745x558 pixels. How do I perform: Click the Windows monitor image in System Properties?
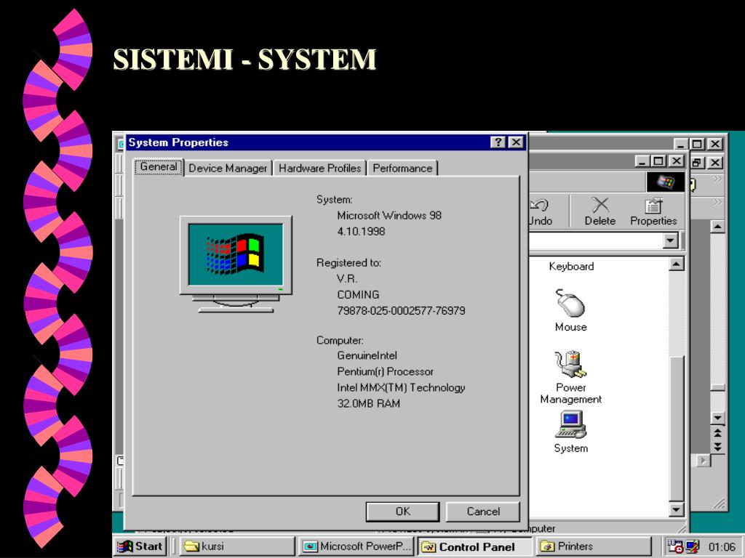pyautogui.click(x=236, y=264)
